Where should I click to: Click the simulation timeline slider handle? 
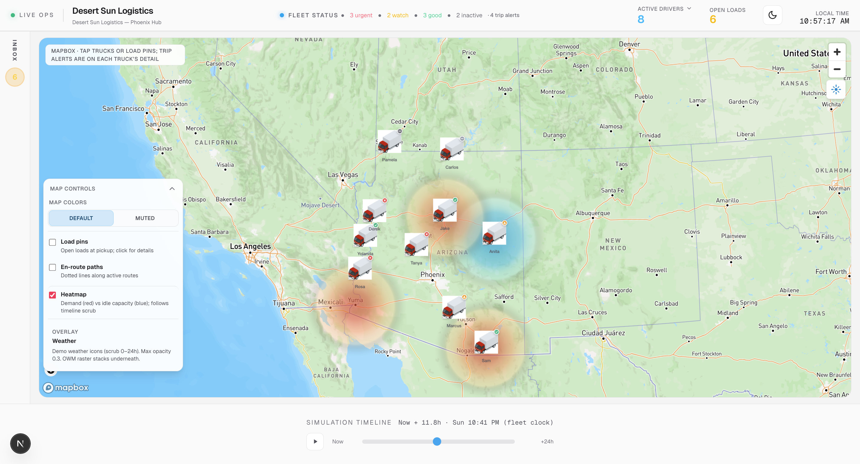coord(437,442)
